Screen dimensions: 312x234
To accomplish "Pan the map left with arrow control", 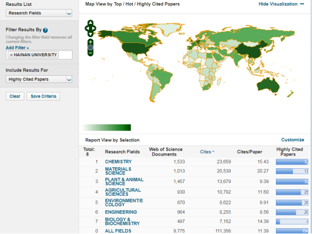I will click(87, 29).
